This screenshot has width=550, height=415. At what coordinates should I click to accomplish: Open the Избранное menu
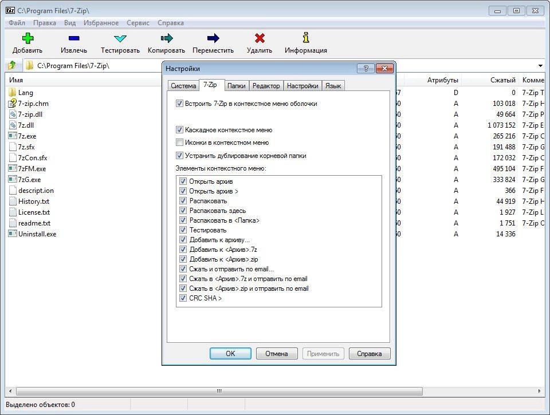tap(101, 23)
